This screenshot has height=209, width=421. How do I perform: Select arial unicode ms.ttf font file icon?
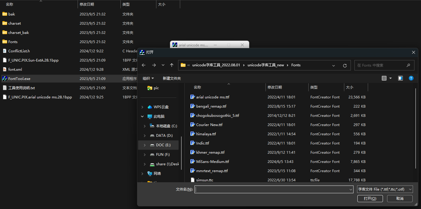(x=192, y=97)
